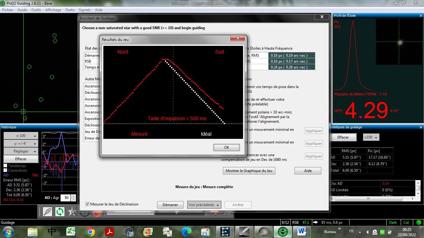Click the volume speaker icon in the tray
Image resolution: width=424 pixels, height=238 pixels.
coord(368,232)
